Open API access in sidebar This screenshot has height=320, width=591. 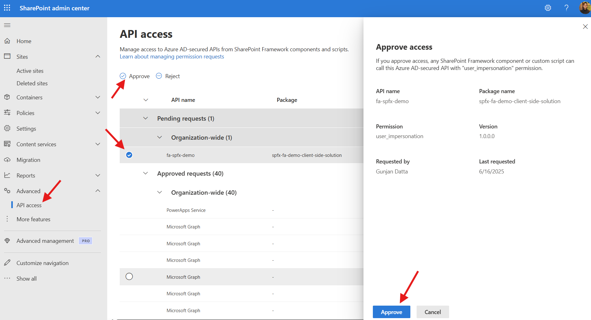click(29, 205)
